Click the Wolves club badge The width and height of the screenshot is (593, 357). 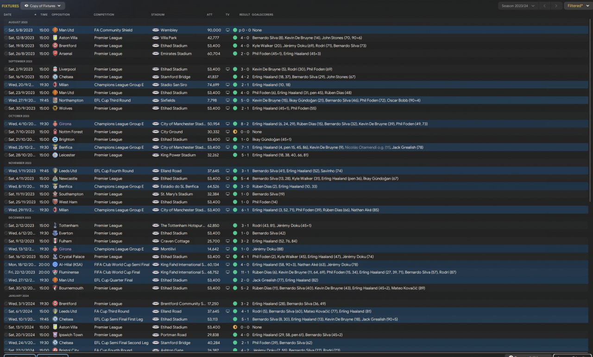[55, 108]
